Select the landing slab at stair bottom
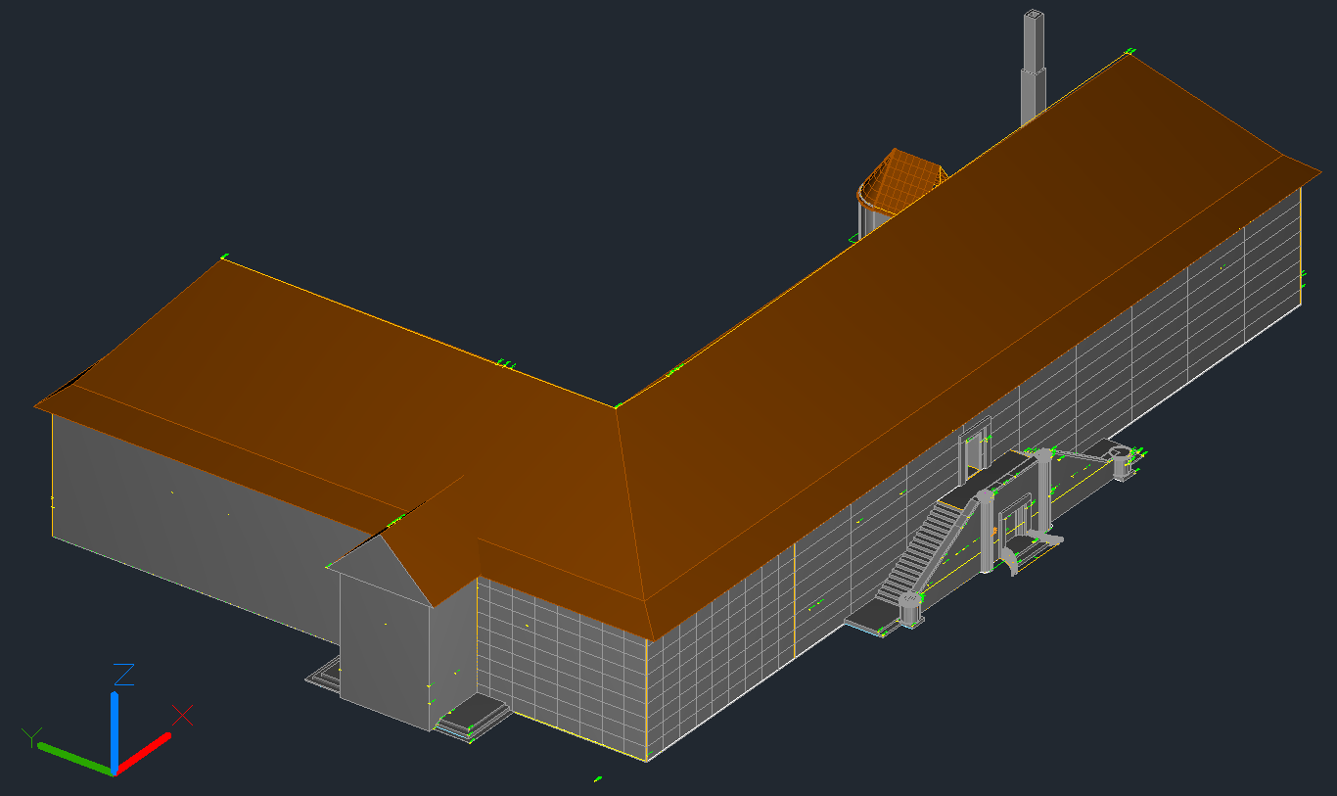This screenshot has height=796, width=1337. click(871, 621)
